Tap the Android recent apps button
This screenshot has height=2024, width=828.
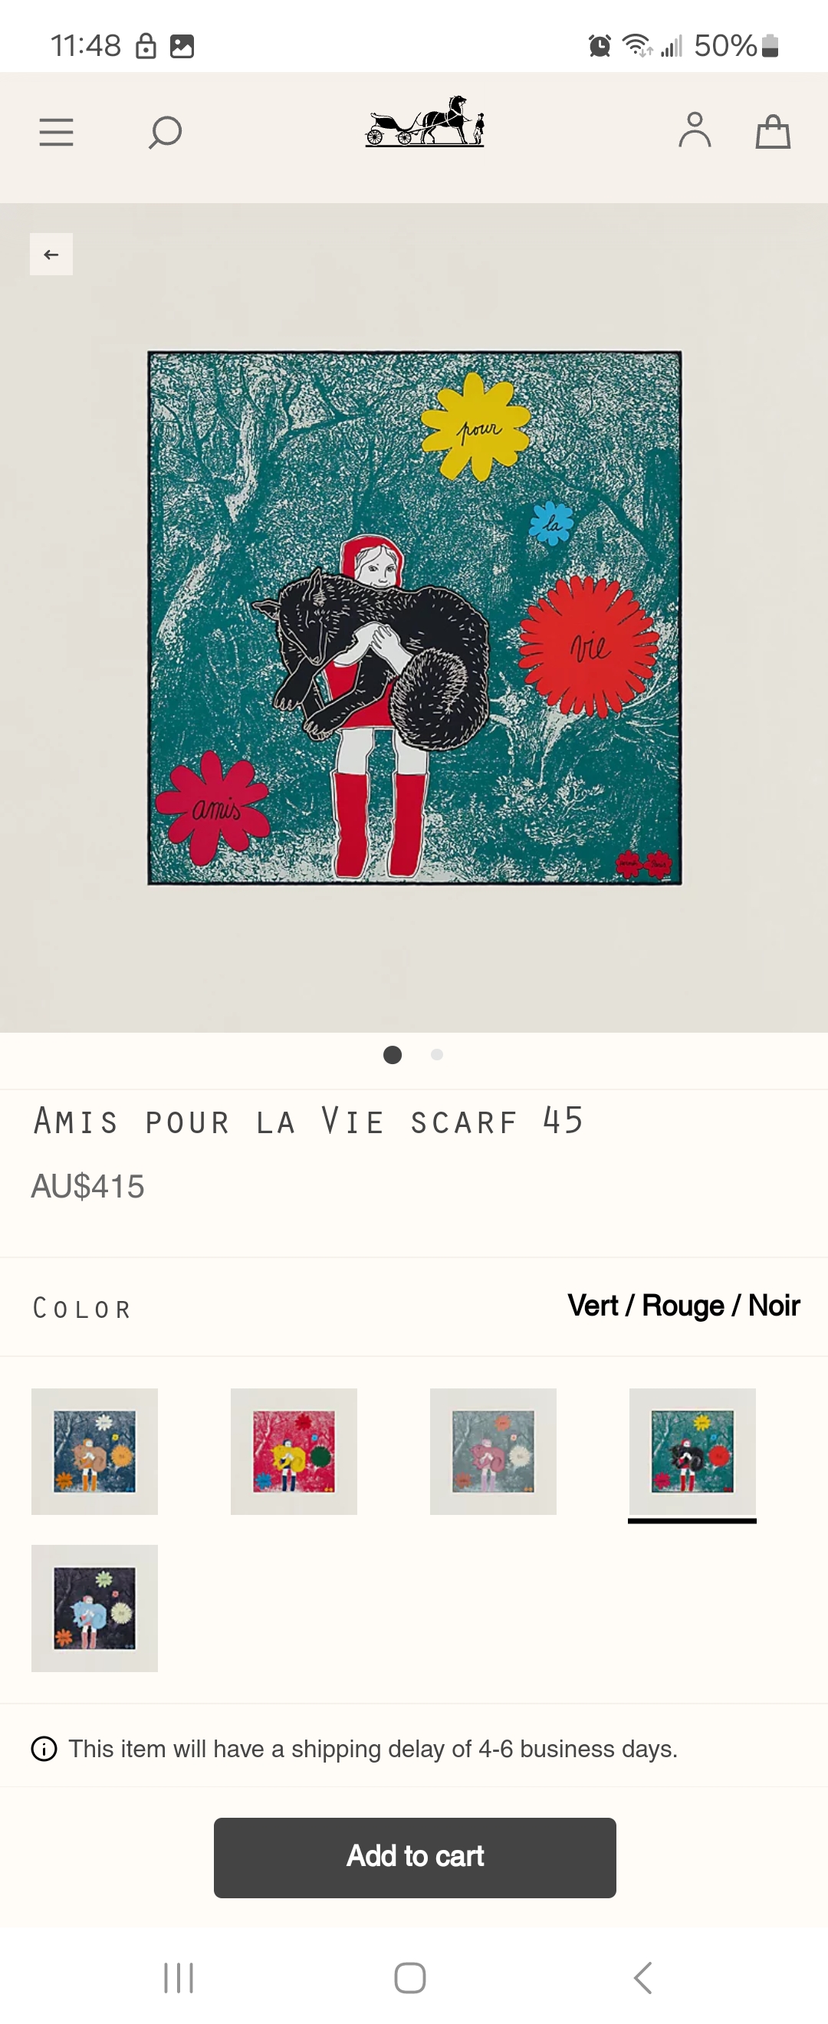click(x=179, y=1977)
